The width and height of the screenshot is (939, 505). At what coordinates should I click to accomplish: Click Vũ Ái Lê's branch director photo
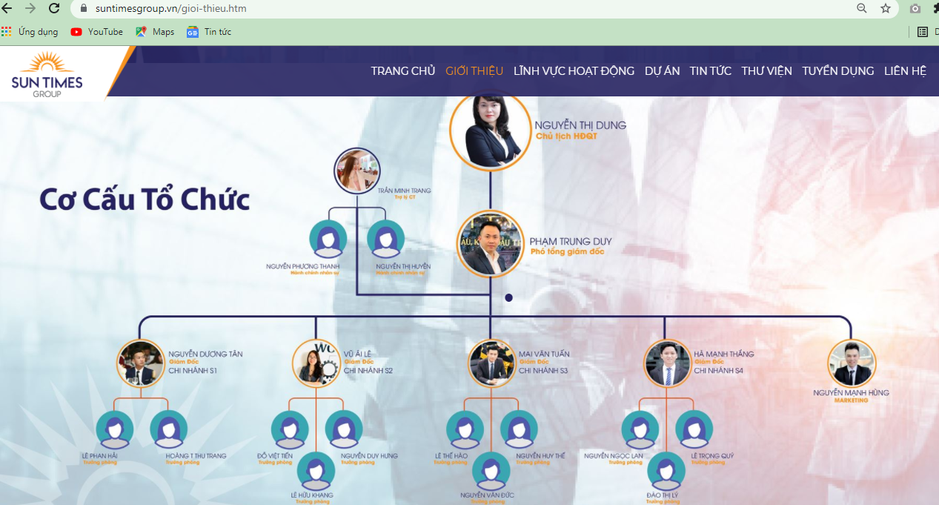[316, 363]
